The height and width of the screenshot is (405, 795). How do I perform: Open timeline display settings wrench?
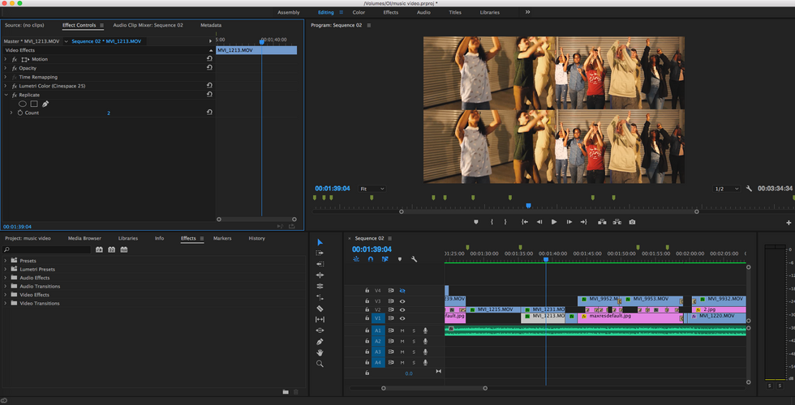click(414, 259)
